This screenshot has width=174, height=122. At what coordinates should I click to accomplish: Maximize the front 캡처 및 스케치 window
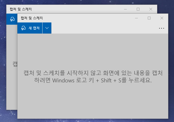pyautogui.click(x=149, y=18)
